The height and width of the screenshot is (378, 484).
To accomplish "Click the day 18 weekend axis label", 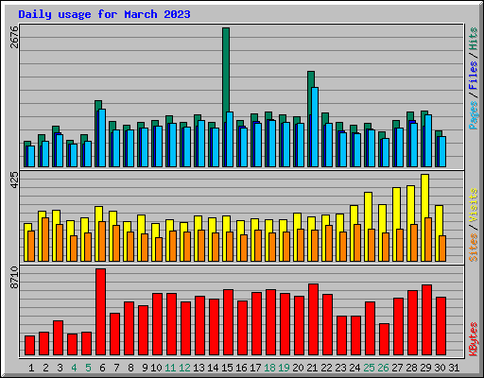I will point(269,368).
